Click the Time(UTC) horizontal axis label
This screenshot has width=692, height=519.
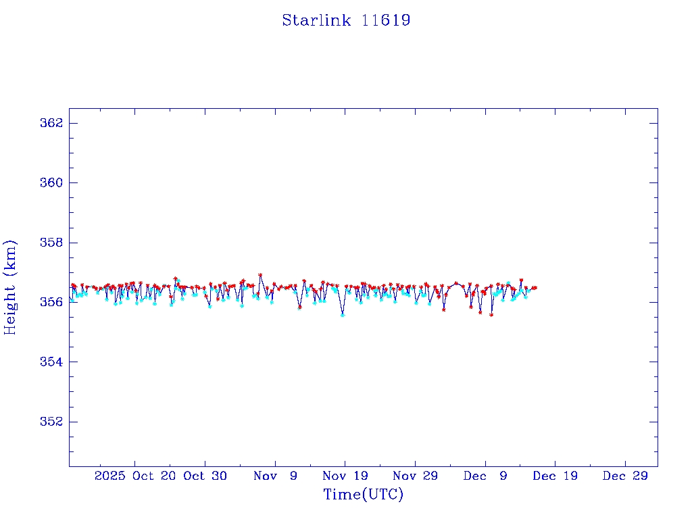coord(363,495)
